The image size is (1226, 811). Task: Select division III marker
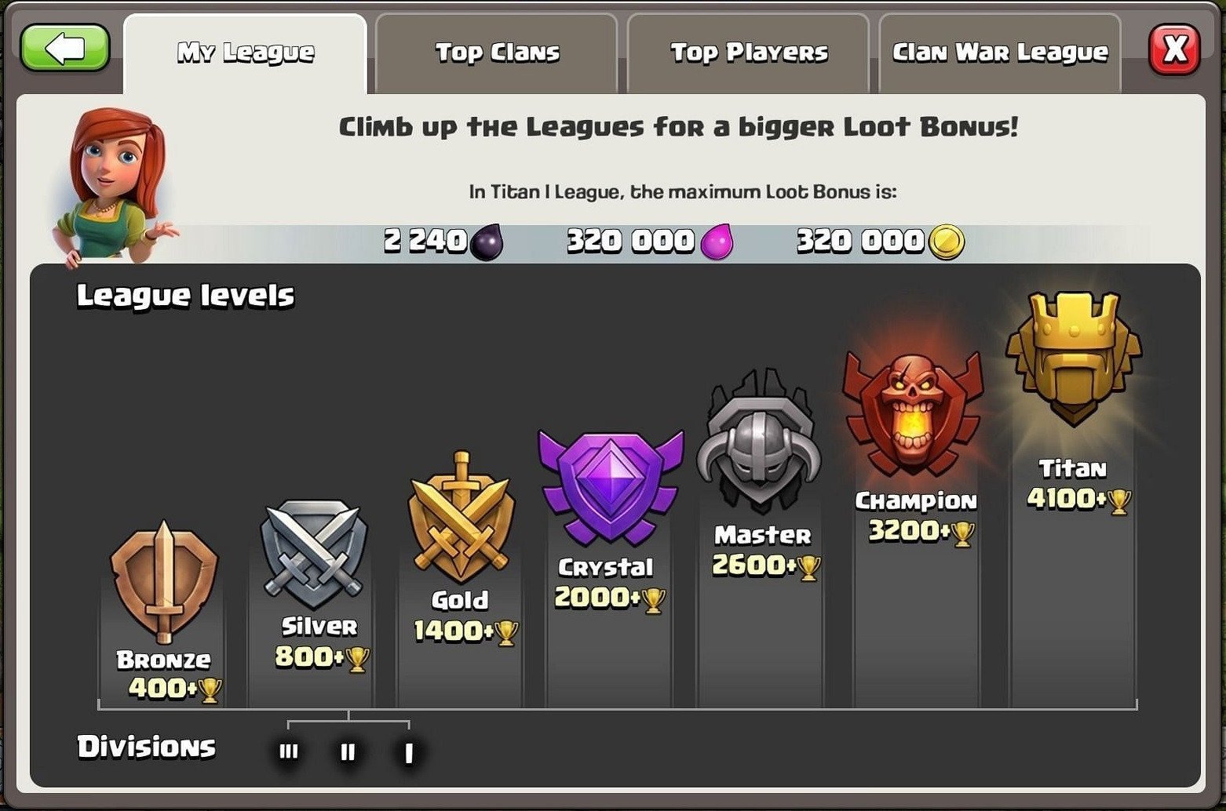289,751
